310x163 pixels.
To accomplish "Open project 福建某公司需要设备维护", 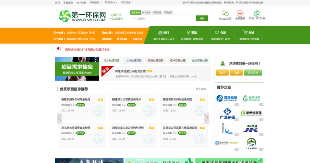I will 127,100.
